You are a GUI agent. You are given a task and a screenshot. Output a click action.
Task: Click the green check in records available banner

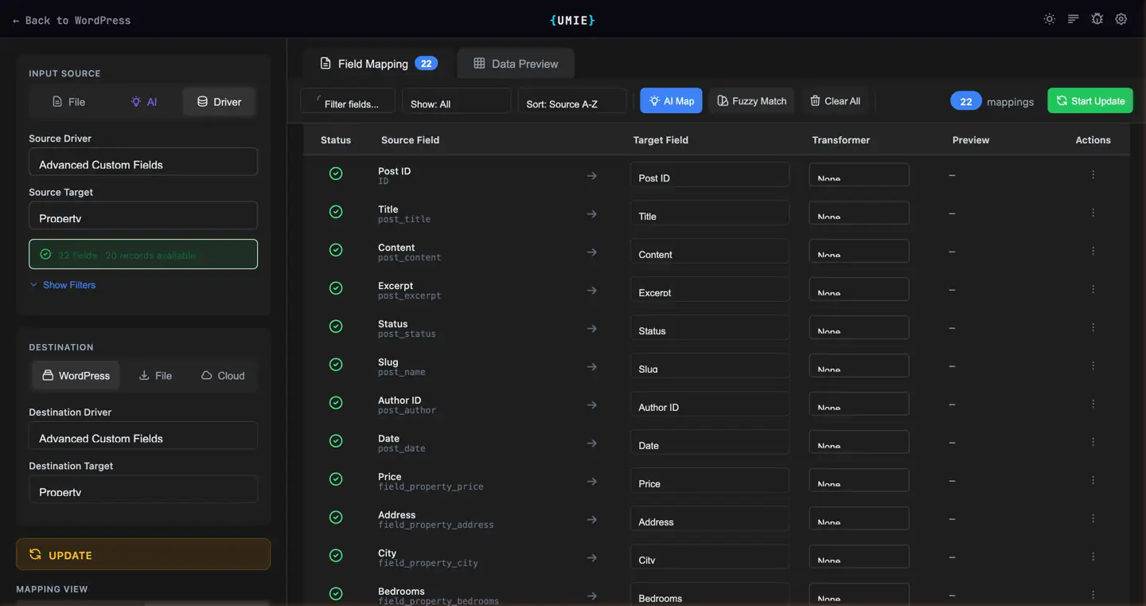coord(45,255)
